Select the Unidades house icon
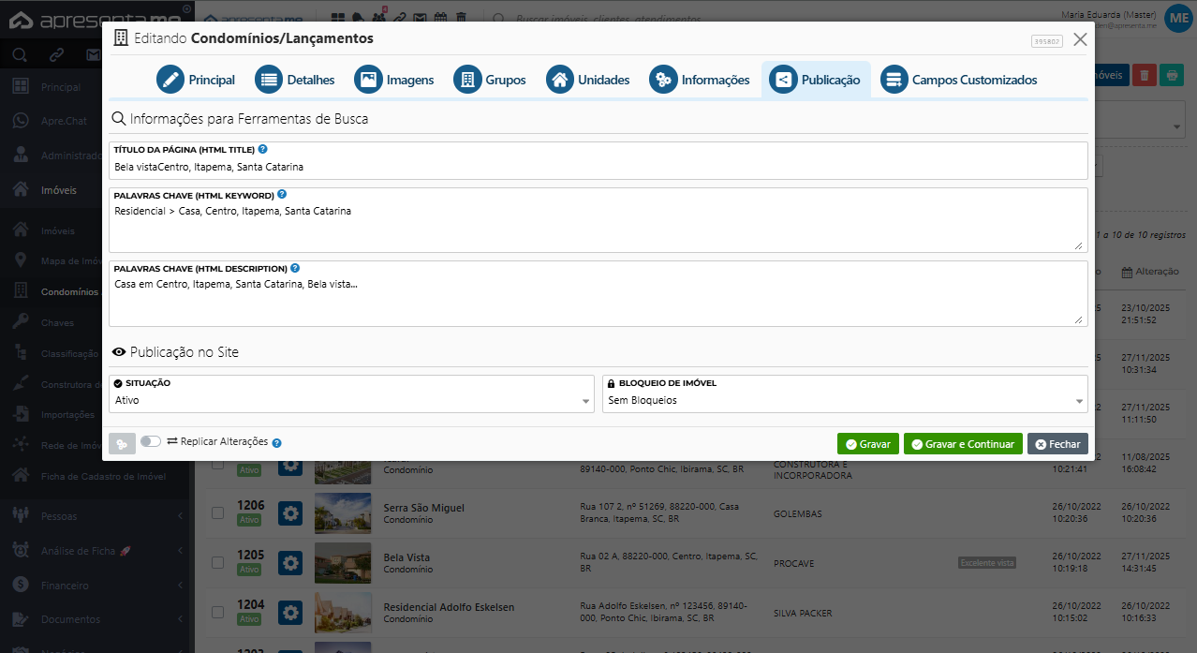The width and height of the screenshot is (1197, 653). click(x=560, y=80)
